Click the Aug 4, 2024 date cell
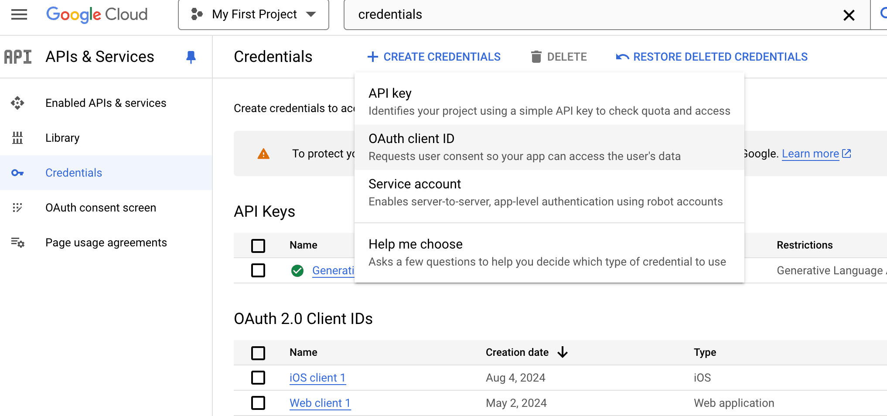 [515, 378]
